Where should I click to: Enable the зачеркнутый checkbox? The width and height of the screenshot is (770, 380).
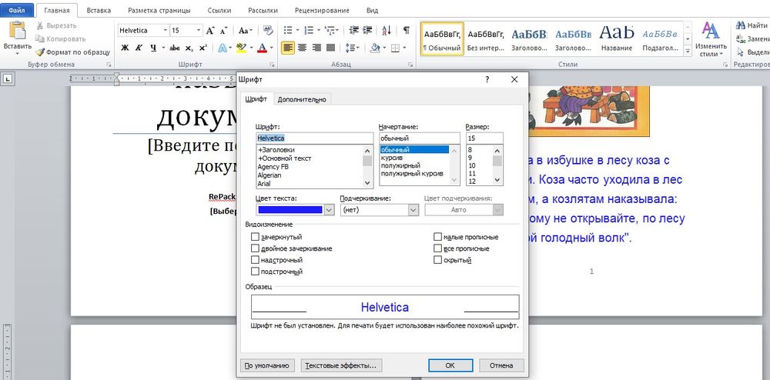(256, 237)
